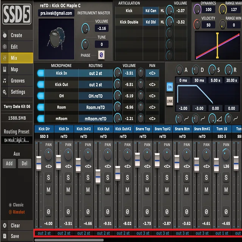Click the ADSR Sustain knob
Image resolution: width=242 pixels, height=242 pixels.
pos(212,70)
